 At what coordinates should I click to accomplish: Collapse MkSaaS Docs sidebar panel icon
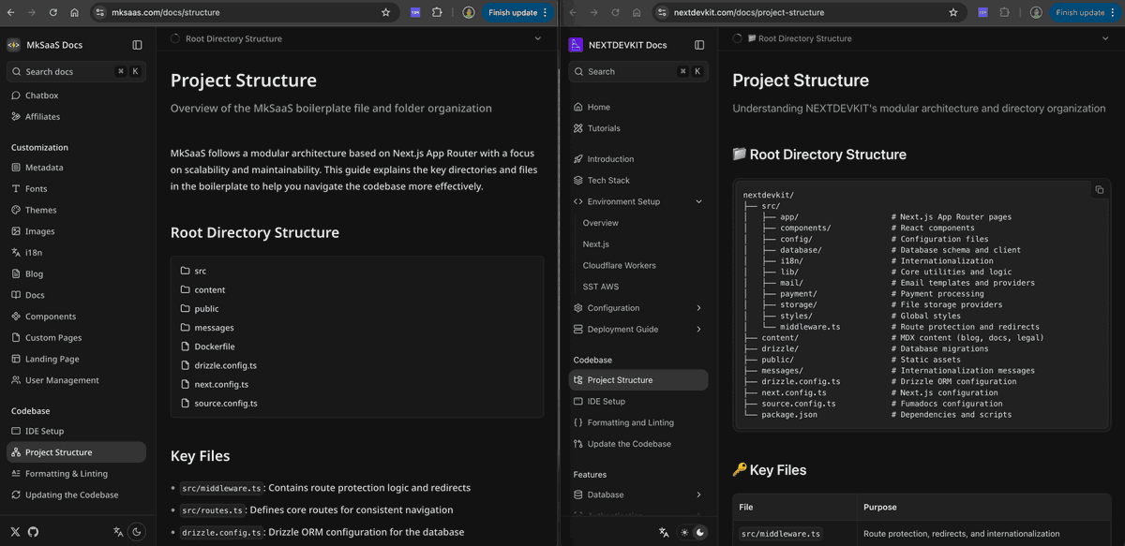point(138,45)
